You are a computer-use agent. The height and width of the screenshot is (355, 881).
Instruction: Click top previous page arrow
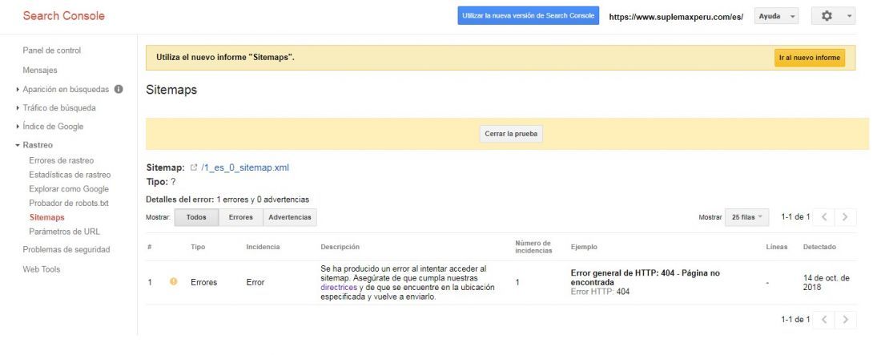point(823,216)
